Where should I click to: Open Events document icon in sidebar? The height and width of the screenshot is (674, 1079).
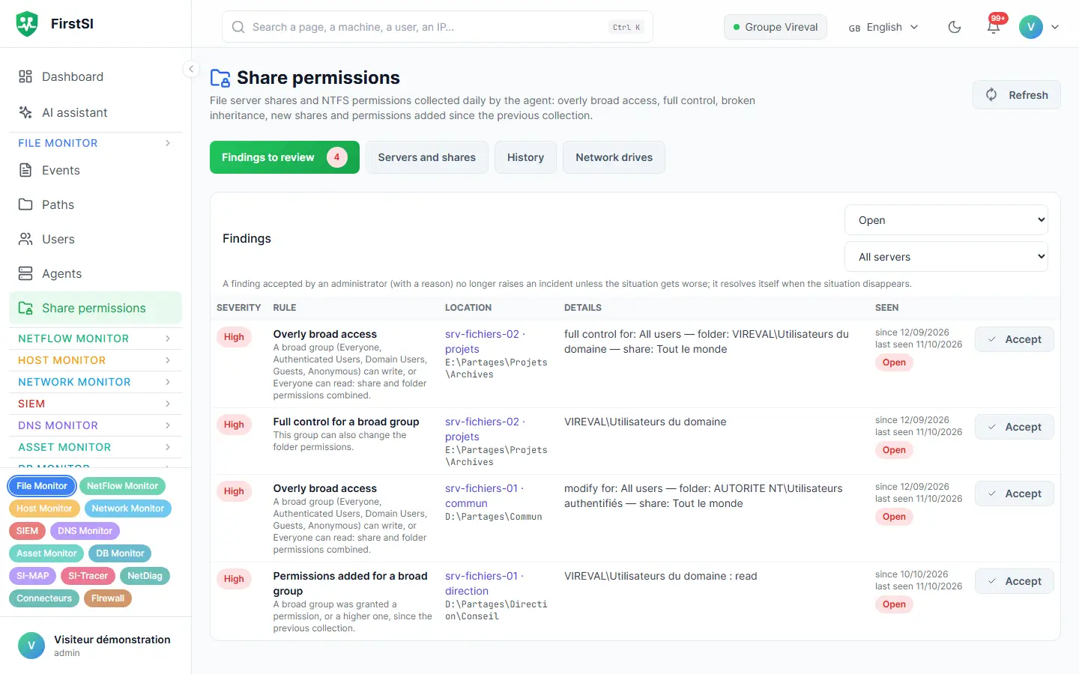pos(25,170)
